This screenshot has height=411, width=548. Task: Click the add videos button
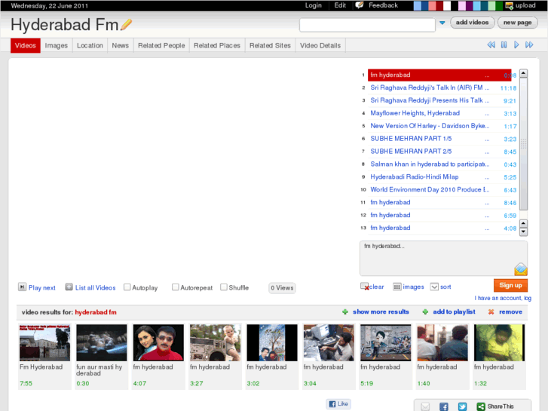(472, 23)
